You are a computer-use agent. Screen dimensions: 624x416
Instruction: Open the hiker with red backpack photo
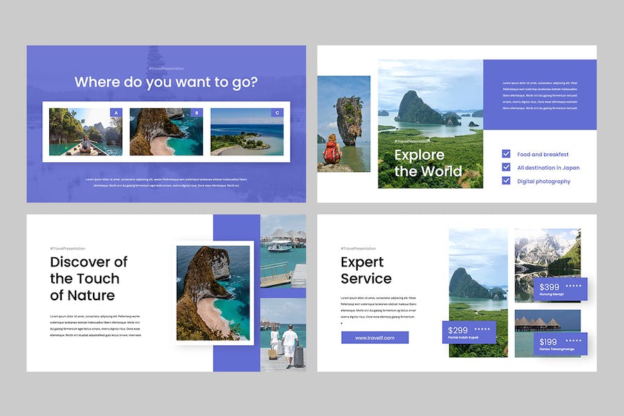point(344,123)
